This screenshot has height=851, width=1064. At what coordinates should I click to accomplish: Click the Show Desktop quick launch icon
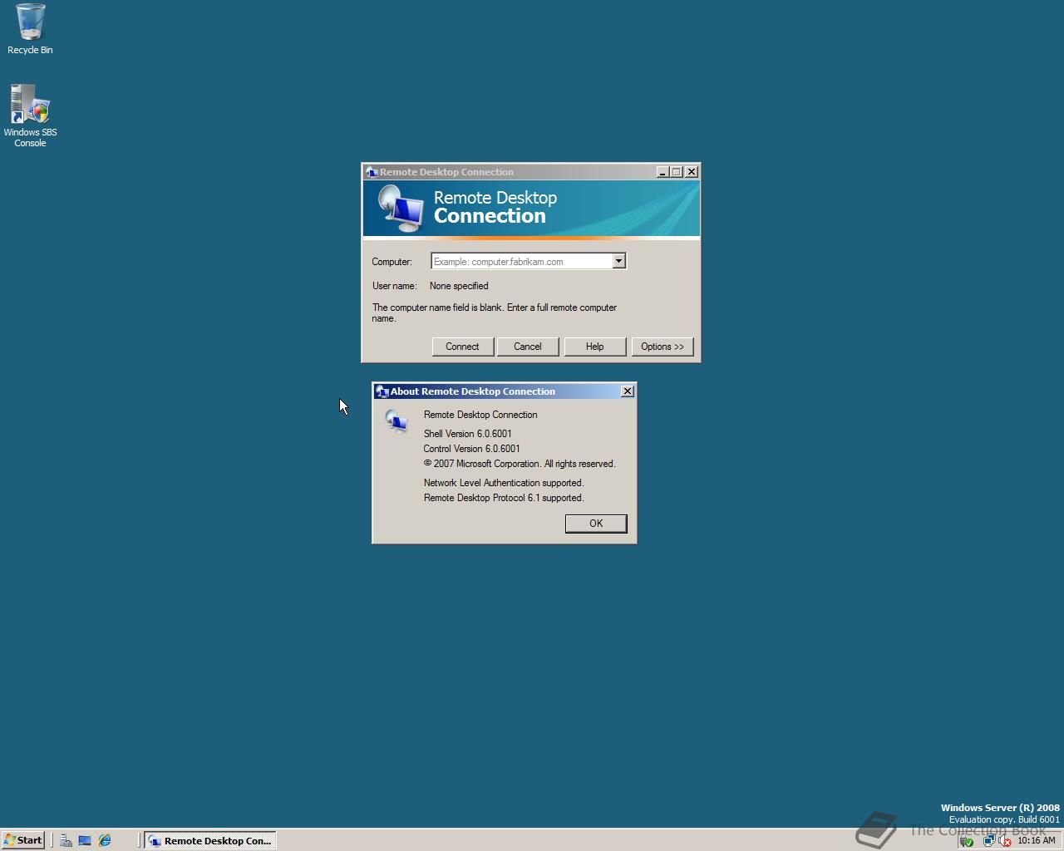(85, 840)
